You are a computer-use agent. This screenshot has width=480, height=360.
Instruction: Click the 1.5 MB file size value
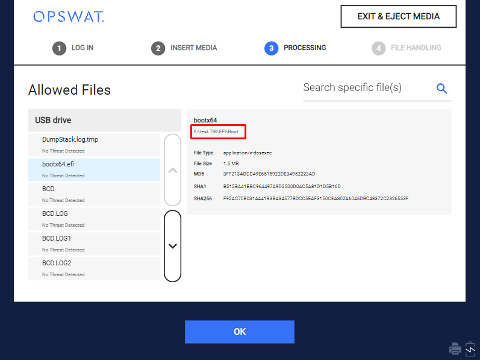tap(231, 163)
